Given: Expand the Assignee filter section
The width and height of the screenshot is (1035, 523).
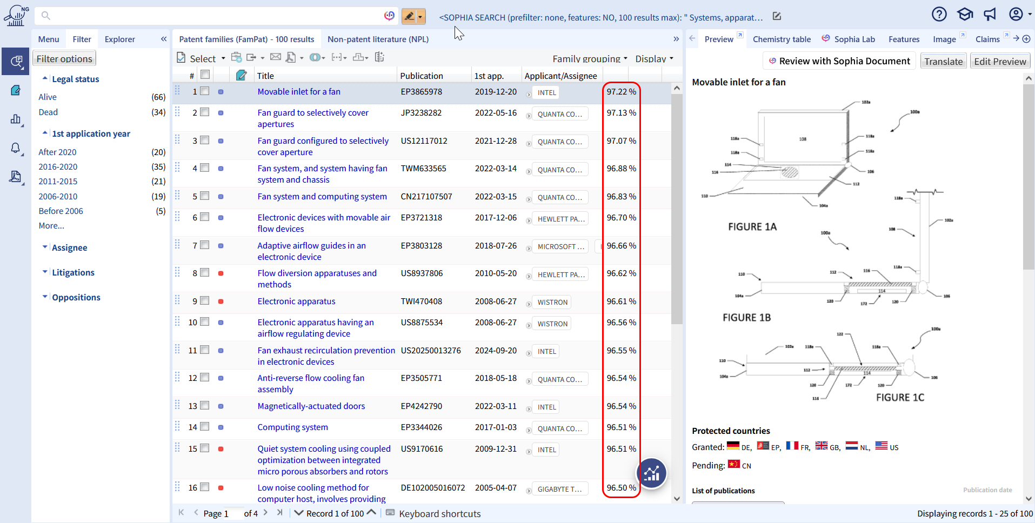Looking at the screenshot, I should pyautogui.click(x=45, y=247).
